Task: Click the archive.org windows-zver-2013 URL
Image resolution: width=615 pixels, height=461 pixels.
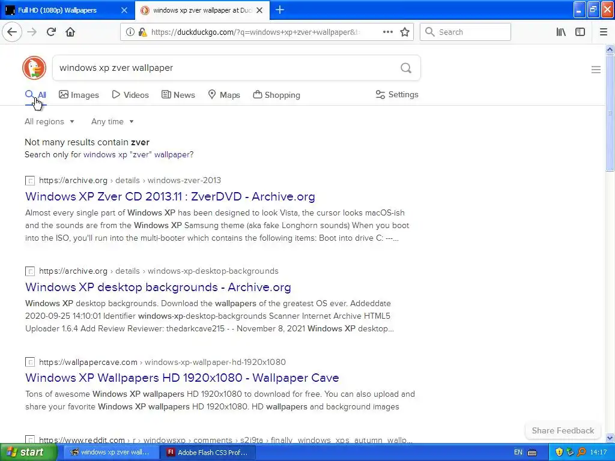Action: tap(130, 180)
